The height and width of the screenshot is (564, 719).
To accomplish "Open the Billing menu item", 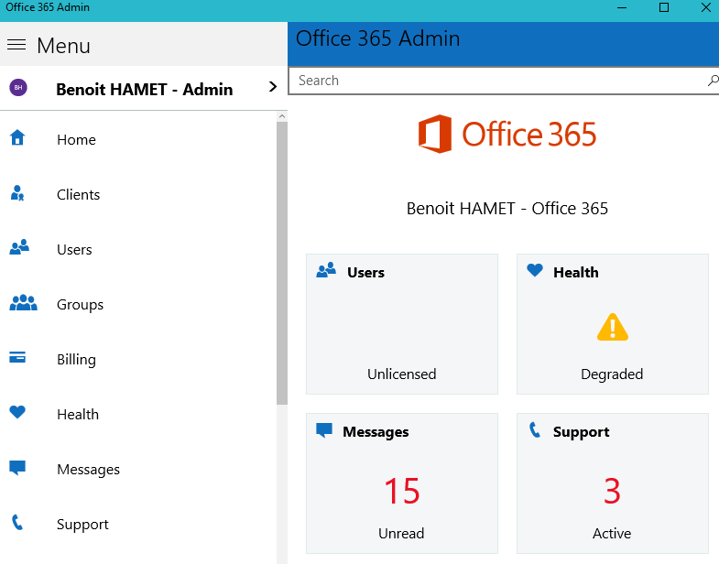I will coord(76,360).
